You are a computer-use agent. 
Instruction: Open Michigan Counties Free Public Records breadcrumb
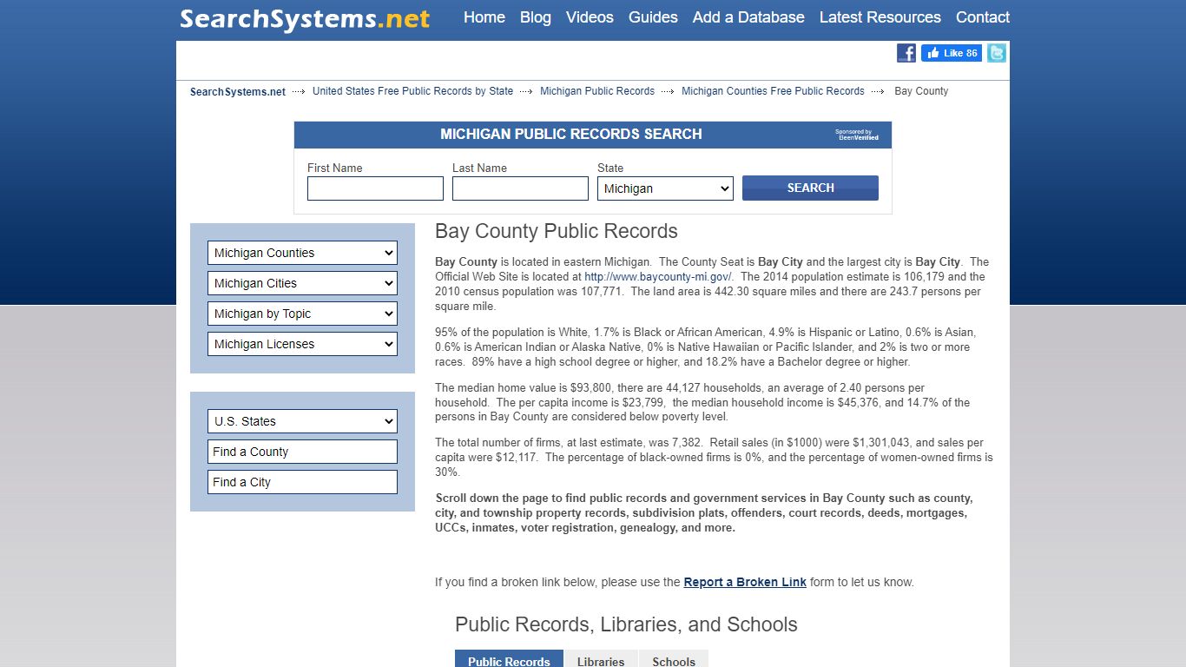point(773,91)
